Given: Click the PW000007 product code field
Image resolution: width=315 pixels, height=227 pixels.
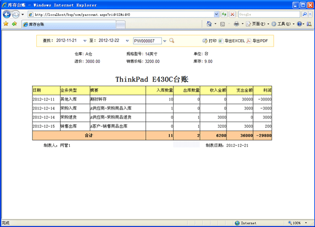Looking at the screenshot, I should click(x=147, y=41).
